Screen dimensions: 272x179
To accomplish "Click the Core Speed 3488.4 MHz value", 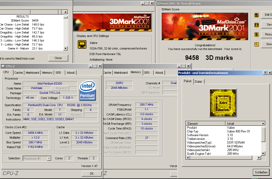I will pyautogui.click(x=35, y=133).
